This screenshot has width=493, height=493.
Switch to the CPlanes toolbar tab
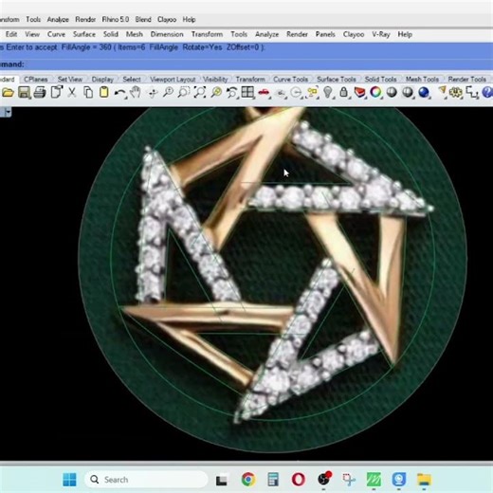tap(36, 79)
